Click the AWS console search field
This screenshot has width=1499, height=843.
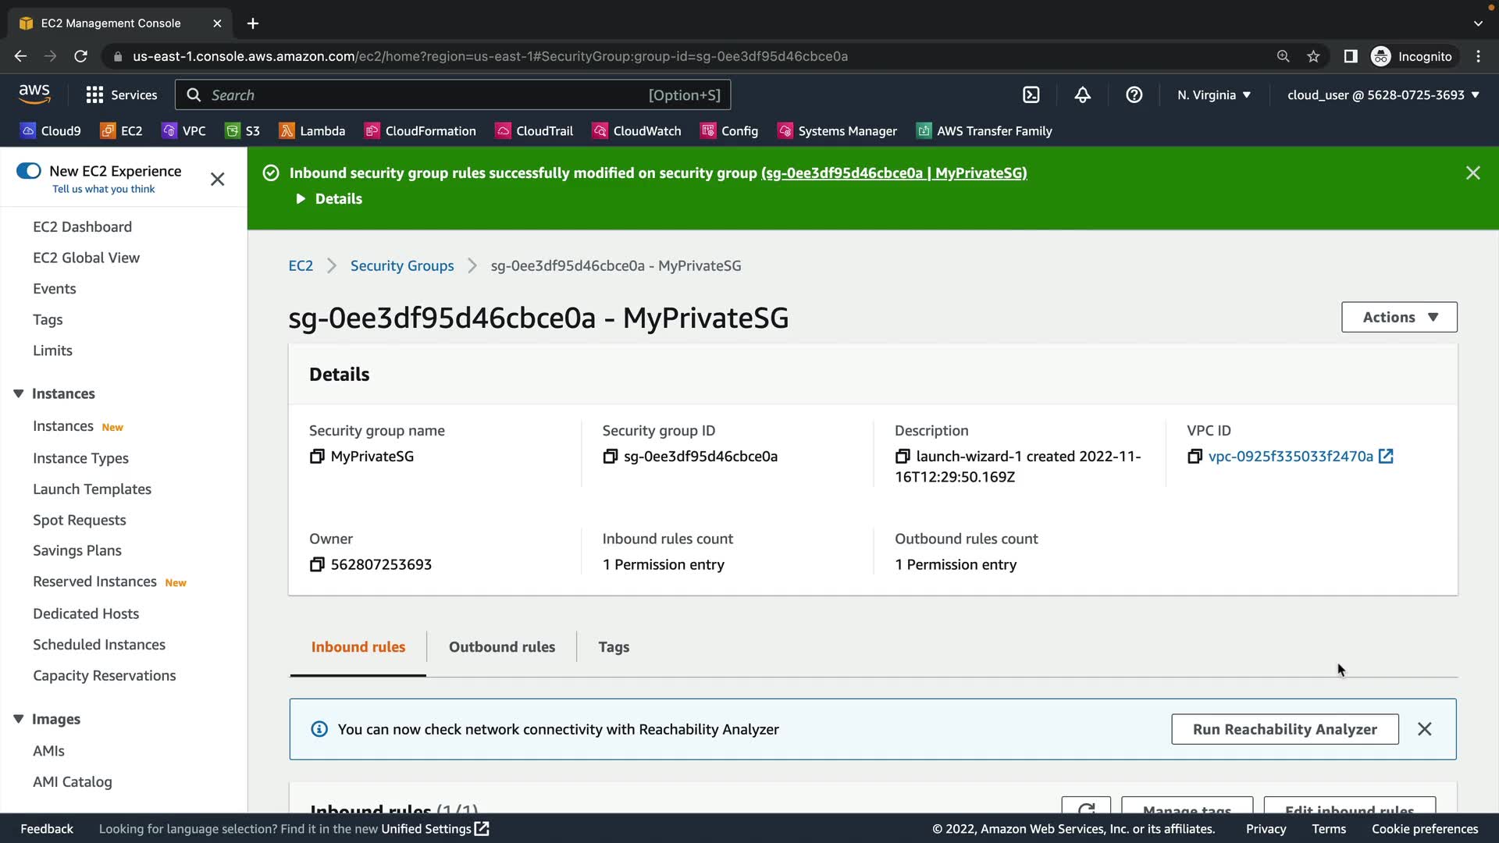[x=453, y=94]
